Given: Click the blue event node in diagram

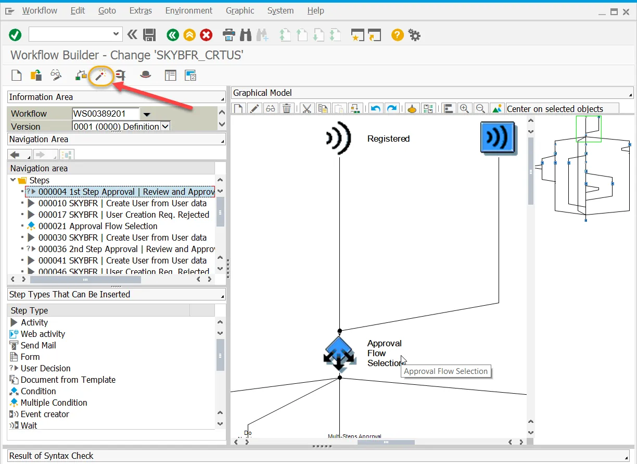Looking at the screenshot, I should point(498,138).
